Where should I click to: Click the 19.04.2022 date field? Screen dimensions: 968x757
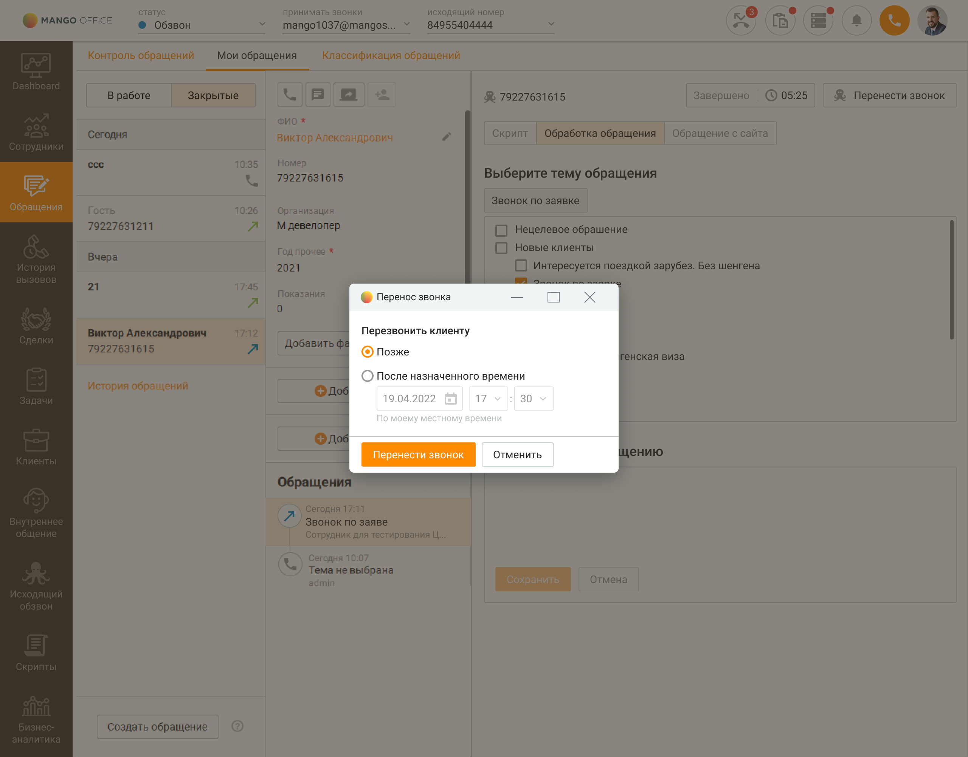(x=419, y=399)
